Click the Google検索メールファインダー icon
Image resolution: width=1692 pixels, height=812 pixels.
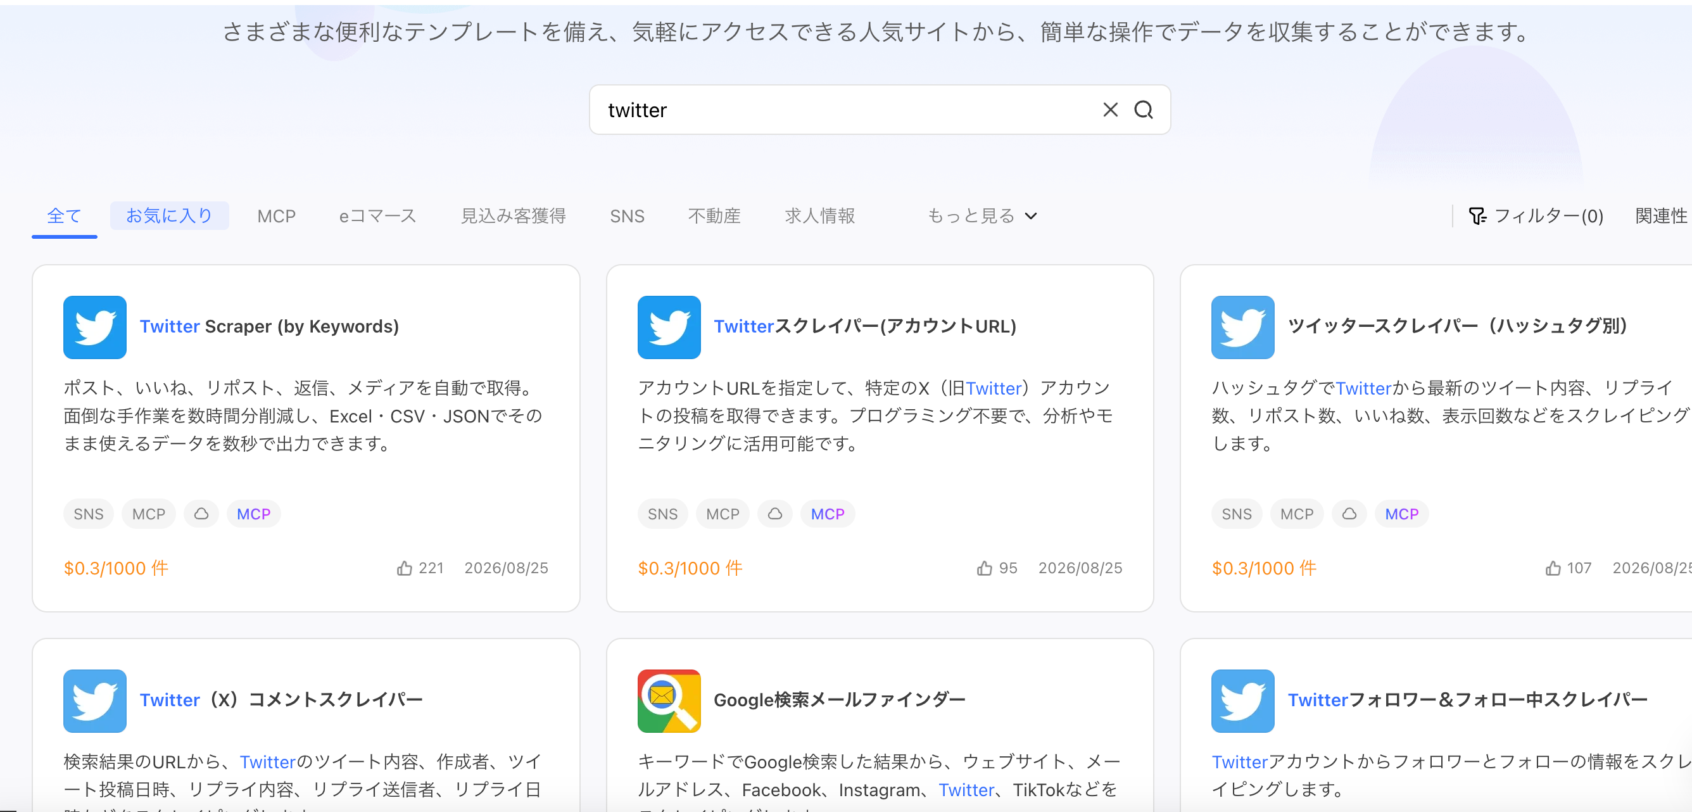[x=669, y=701]
